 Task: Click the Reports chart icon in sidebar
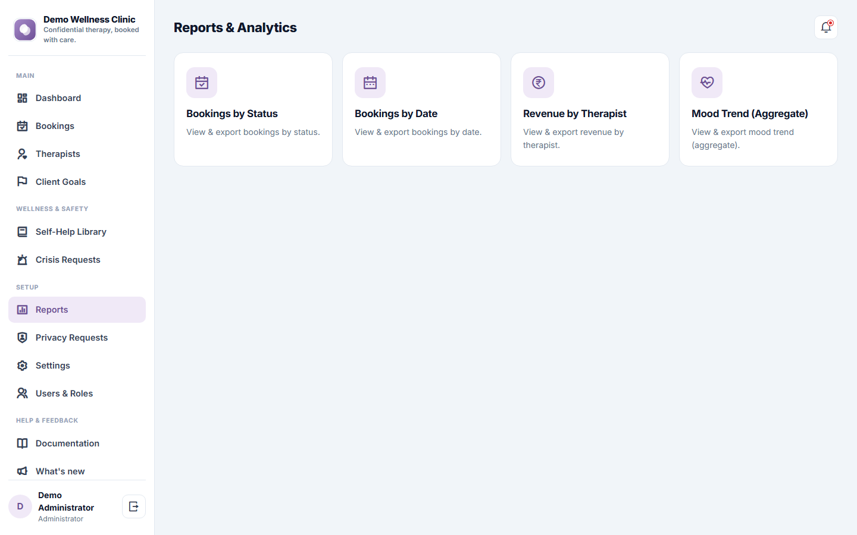[x=22, y=310]
